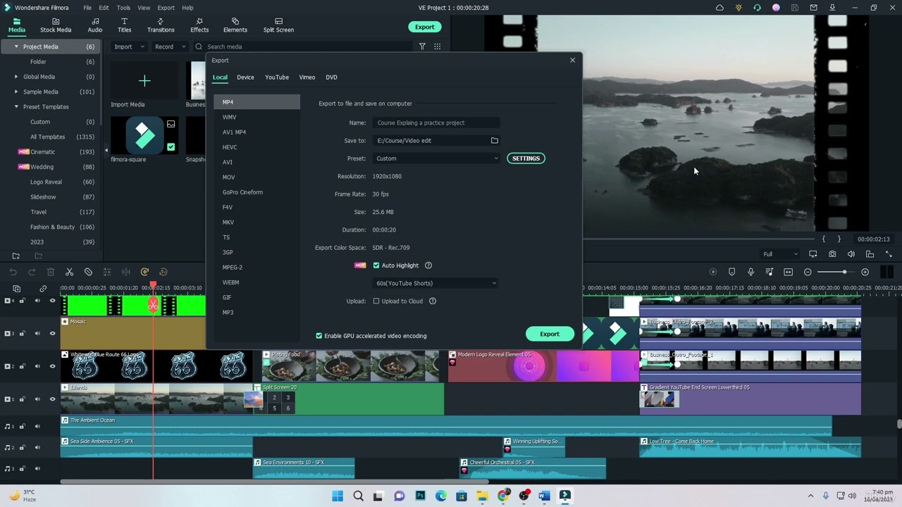The height and width of the screenshot is (507, 902).
Task: Open the Effects panel
Action: point(199,25)
